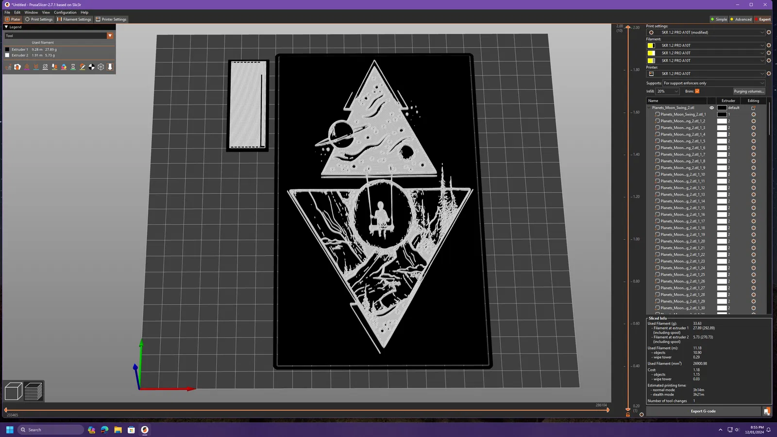The height and width of the screenshot is (437, 777).
Task: Open the Purging volumes dialog
Action: click(749, 91)
